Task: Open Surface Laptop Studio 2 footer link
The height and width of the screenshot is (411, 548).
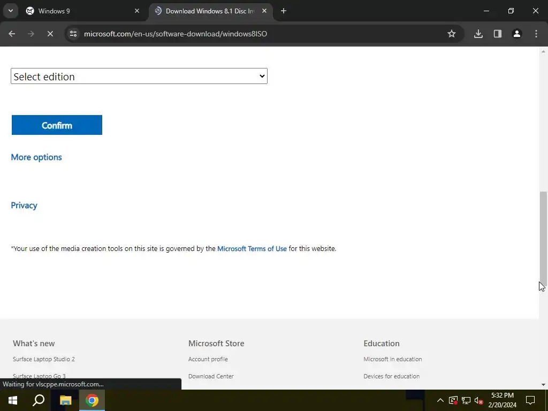Action: [44, 359]
